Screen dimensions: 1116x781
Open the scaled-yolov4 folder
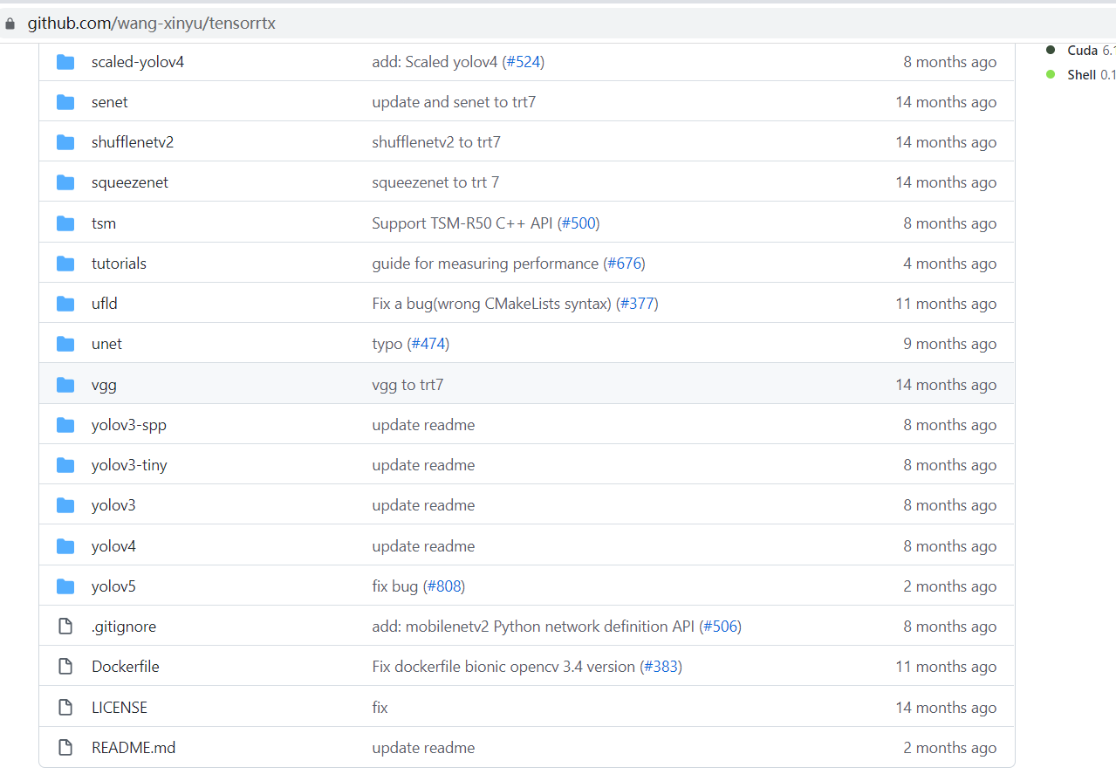tap(138, 62)
